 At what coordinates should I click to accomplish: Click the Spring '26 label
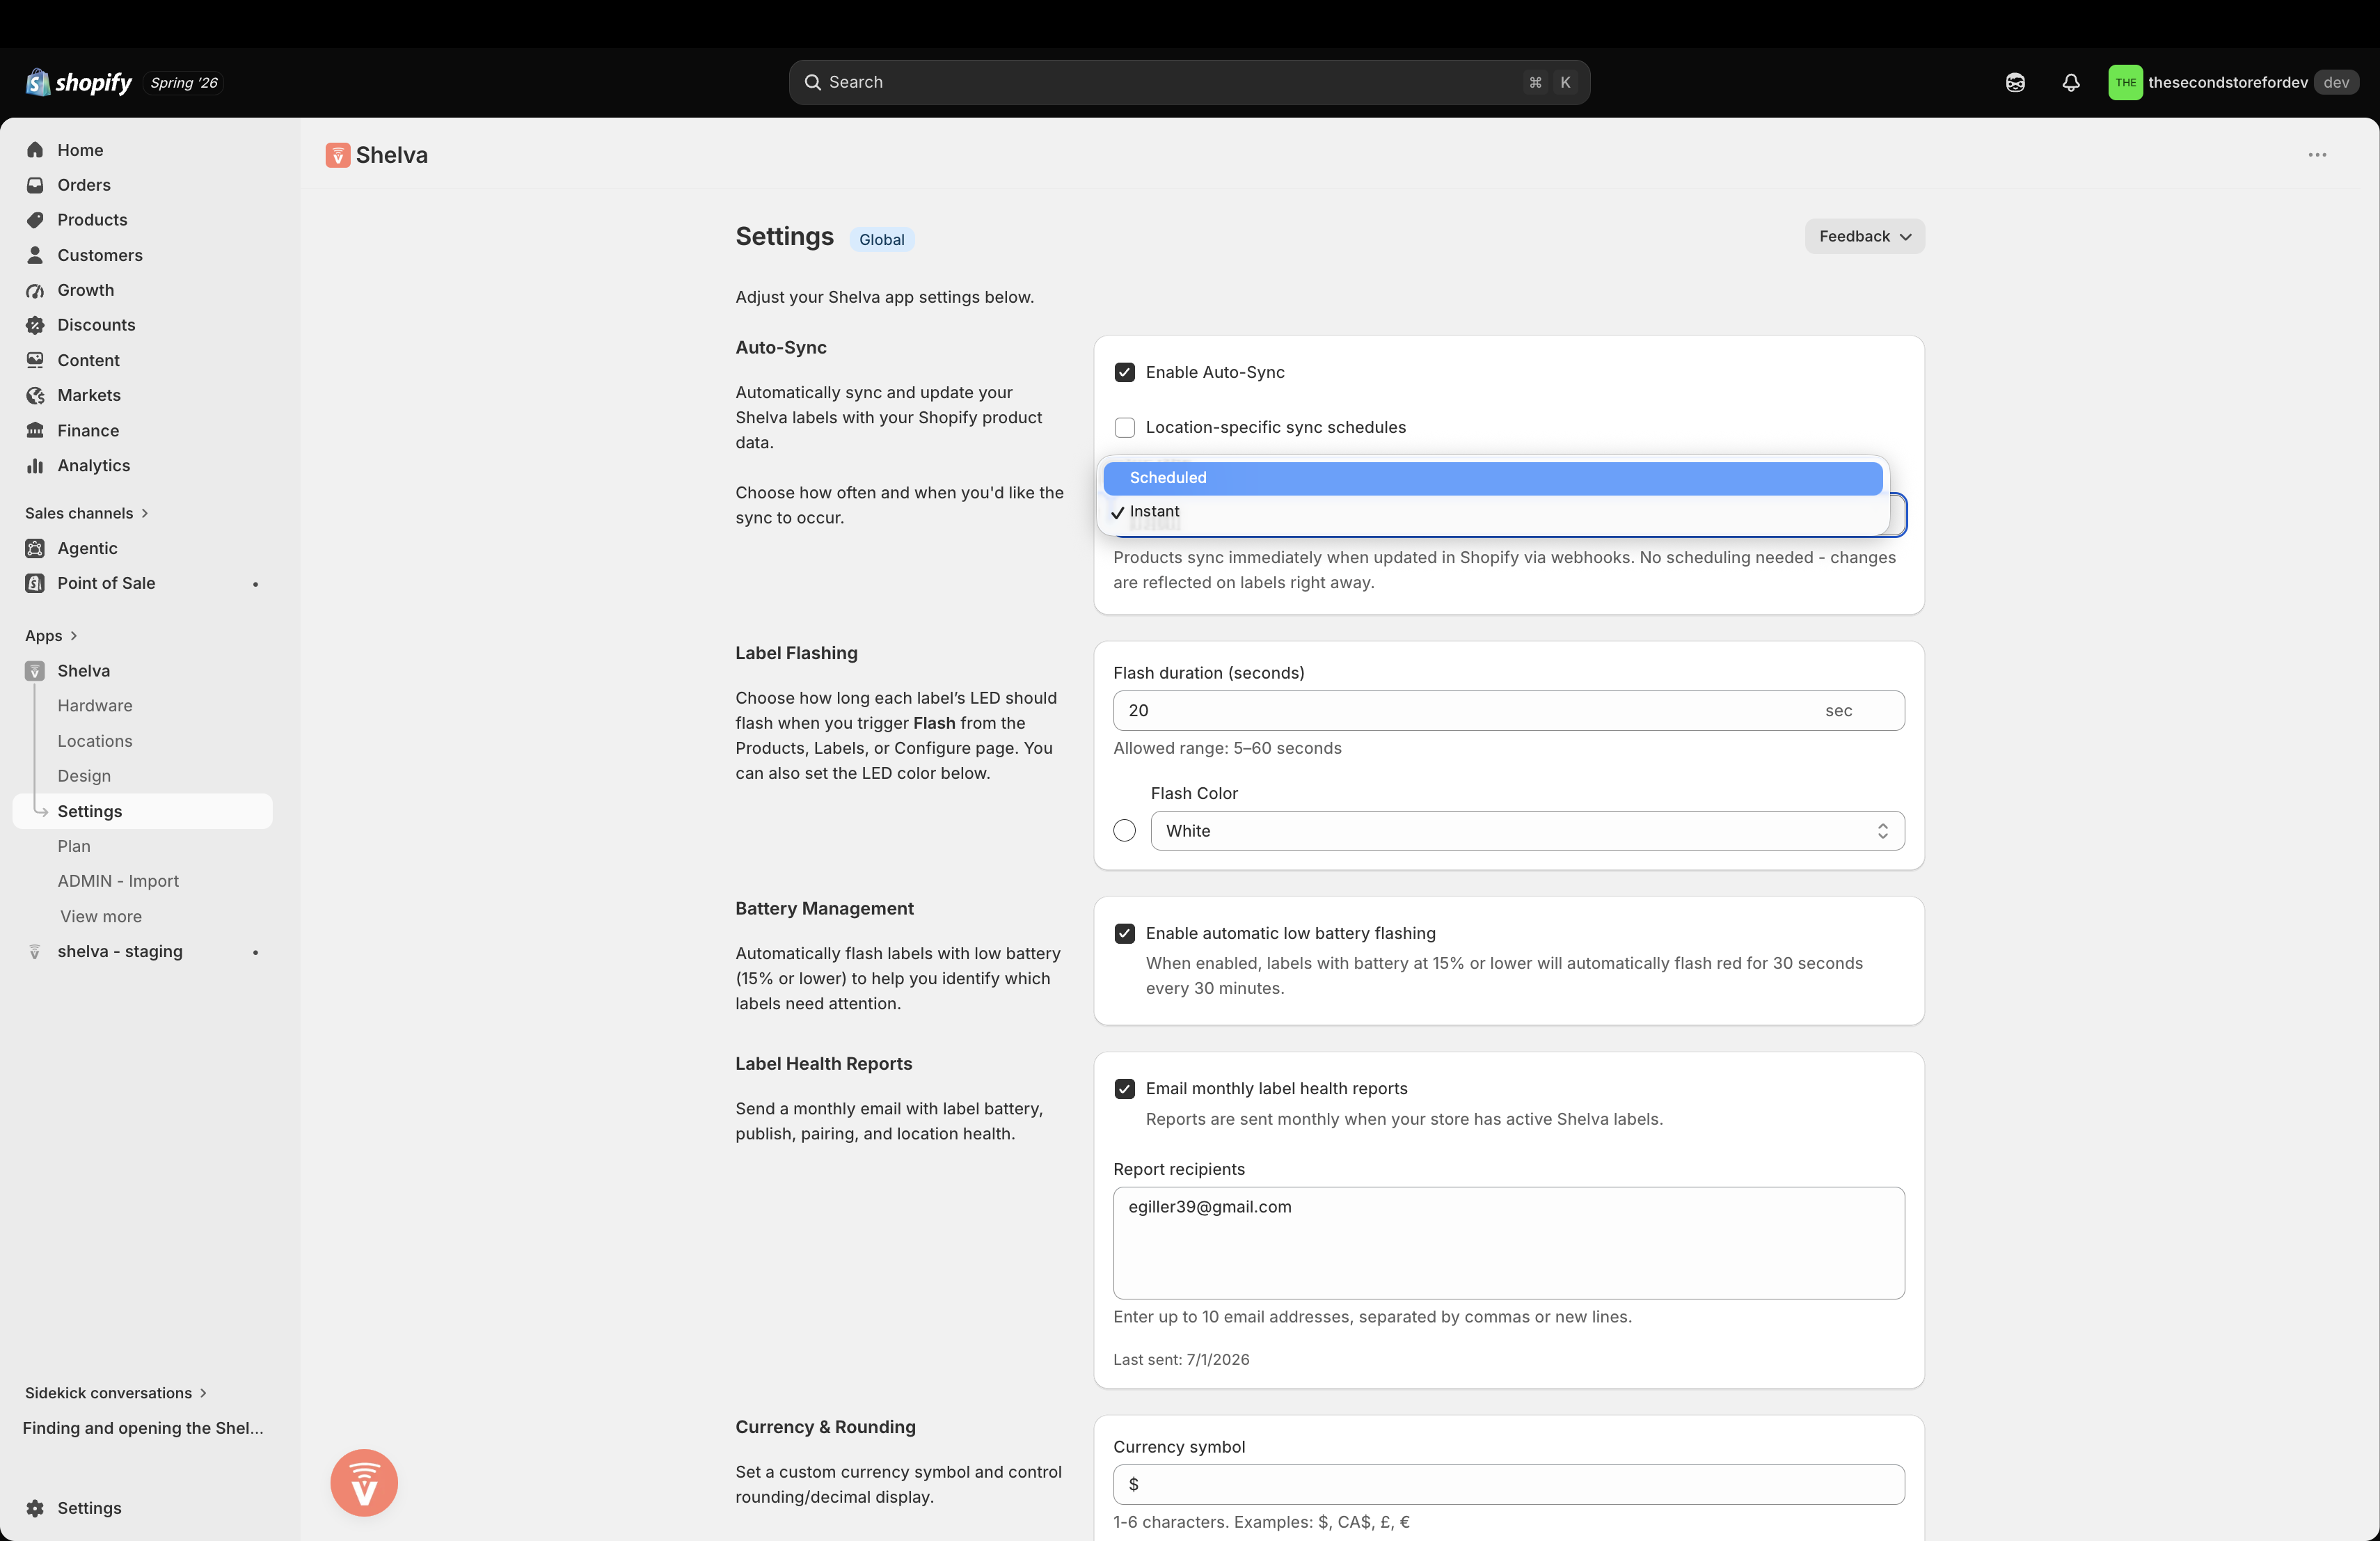[x=184, y=83]
